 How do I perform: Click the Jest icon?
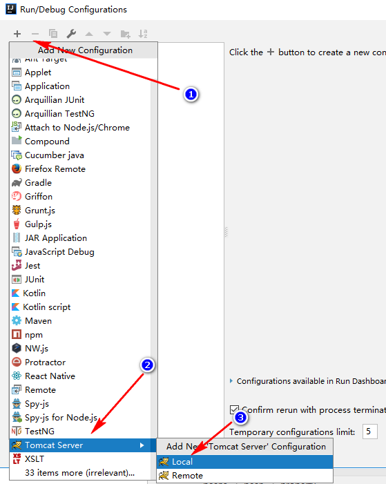click(17, 265)
